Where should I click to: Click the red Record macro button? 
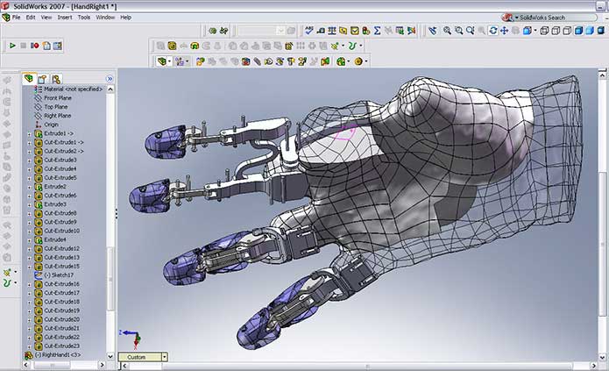(35, 46)
